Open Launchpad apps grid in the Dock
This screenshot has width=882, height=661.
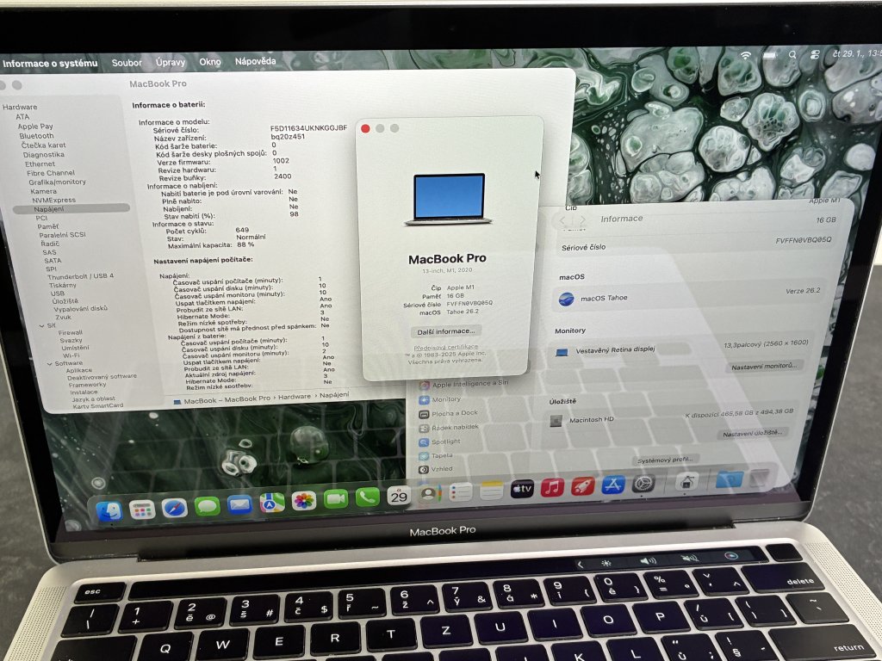tap(142, 510)
